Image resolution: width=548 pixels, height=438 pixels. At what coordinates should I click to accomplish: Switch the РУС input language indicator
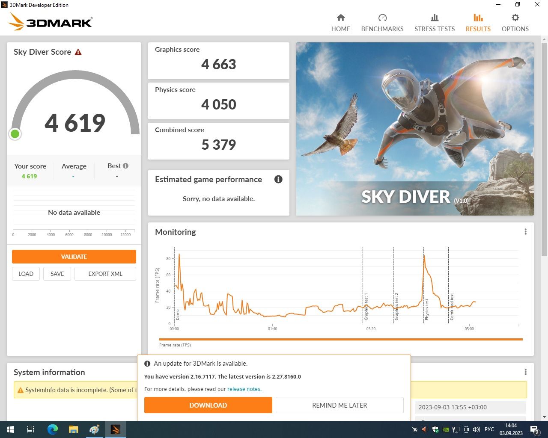click(x=489, y=429)
